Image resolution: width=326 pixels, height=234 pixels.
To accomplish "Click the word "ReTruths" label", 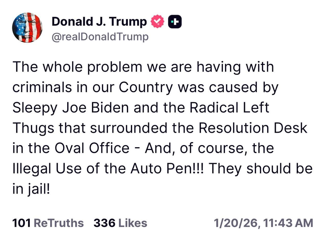I will pyautogui.click(x=59, y=223).
